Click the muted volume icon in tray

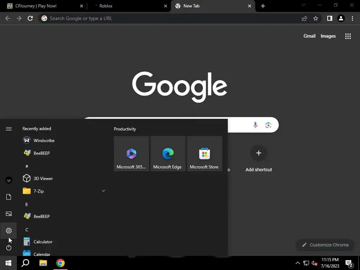[x=314, y=263]
